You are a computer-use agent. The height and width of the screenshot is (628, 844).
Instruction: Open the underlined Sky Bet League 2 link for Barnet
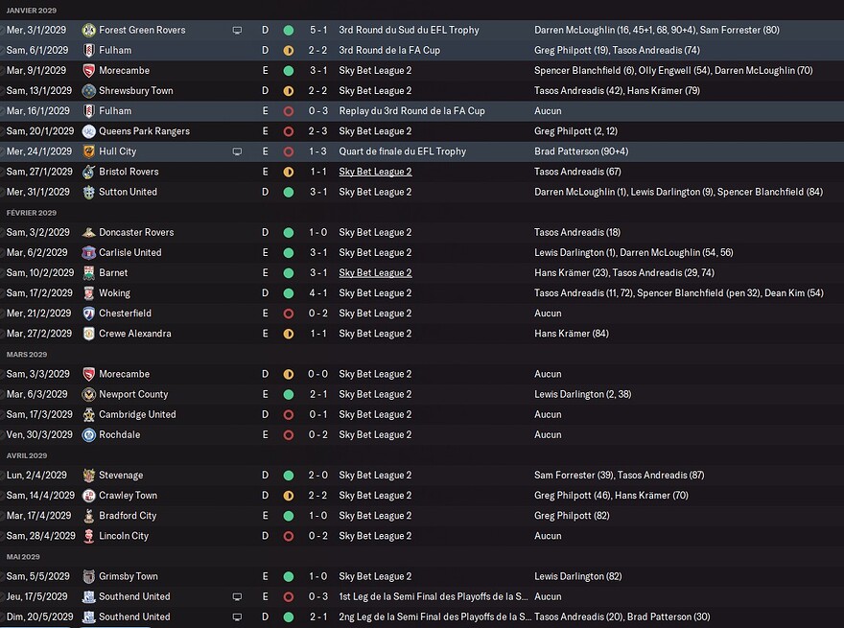point(375,273)
